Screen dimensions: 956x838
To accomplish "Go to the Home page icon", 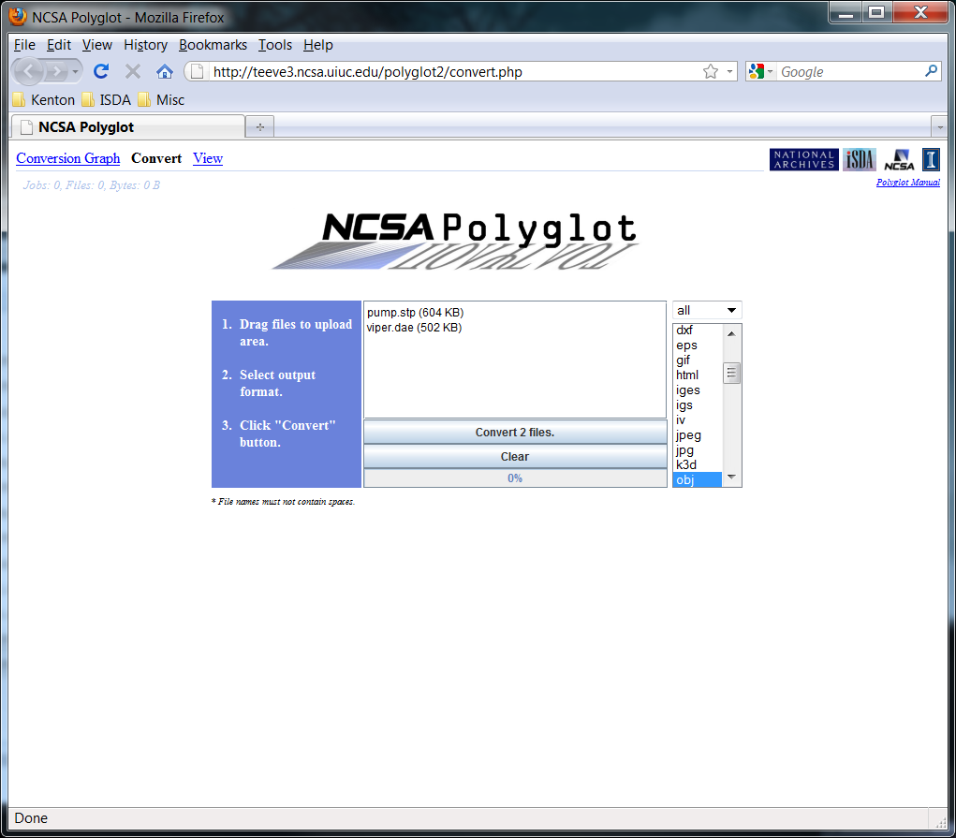I will 165,72.
